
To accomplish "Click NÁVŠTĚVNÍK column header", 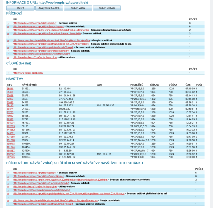I will 29,85.
